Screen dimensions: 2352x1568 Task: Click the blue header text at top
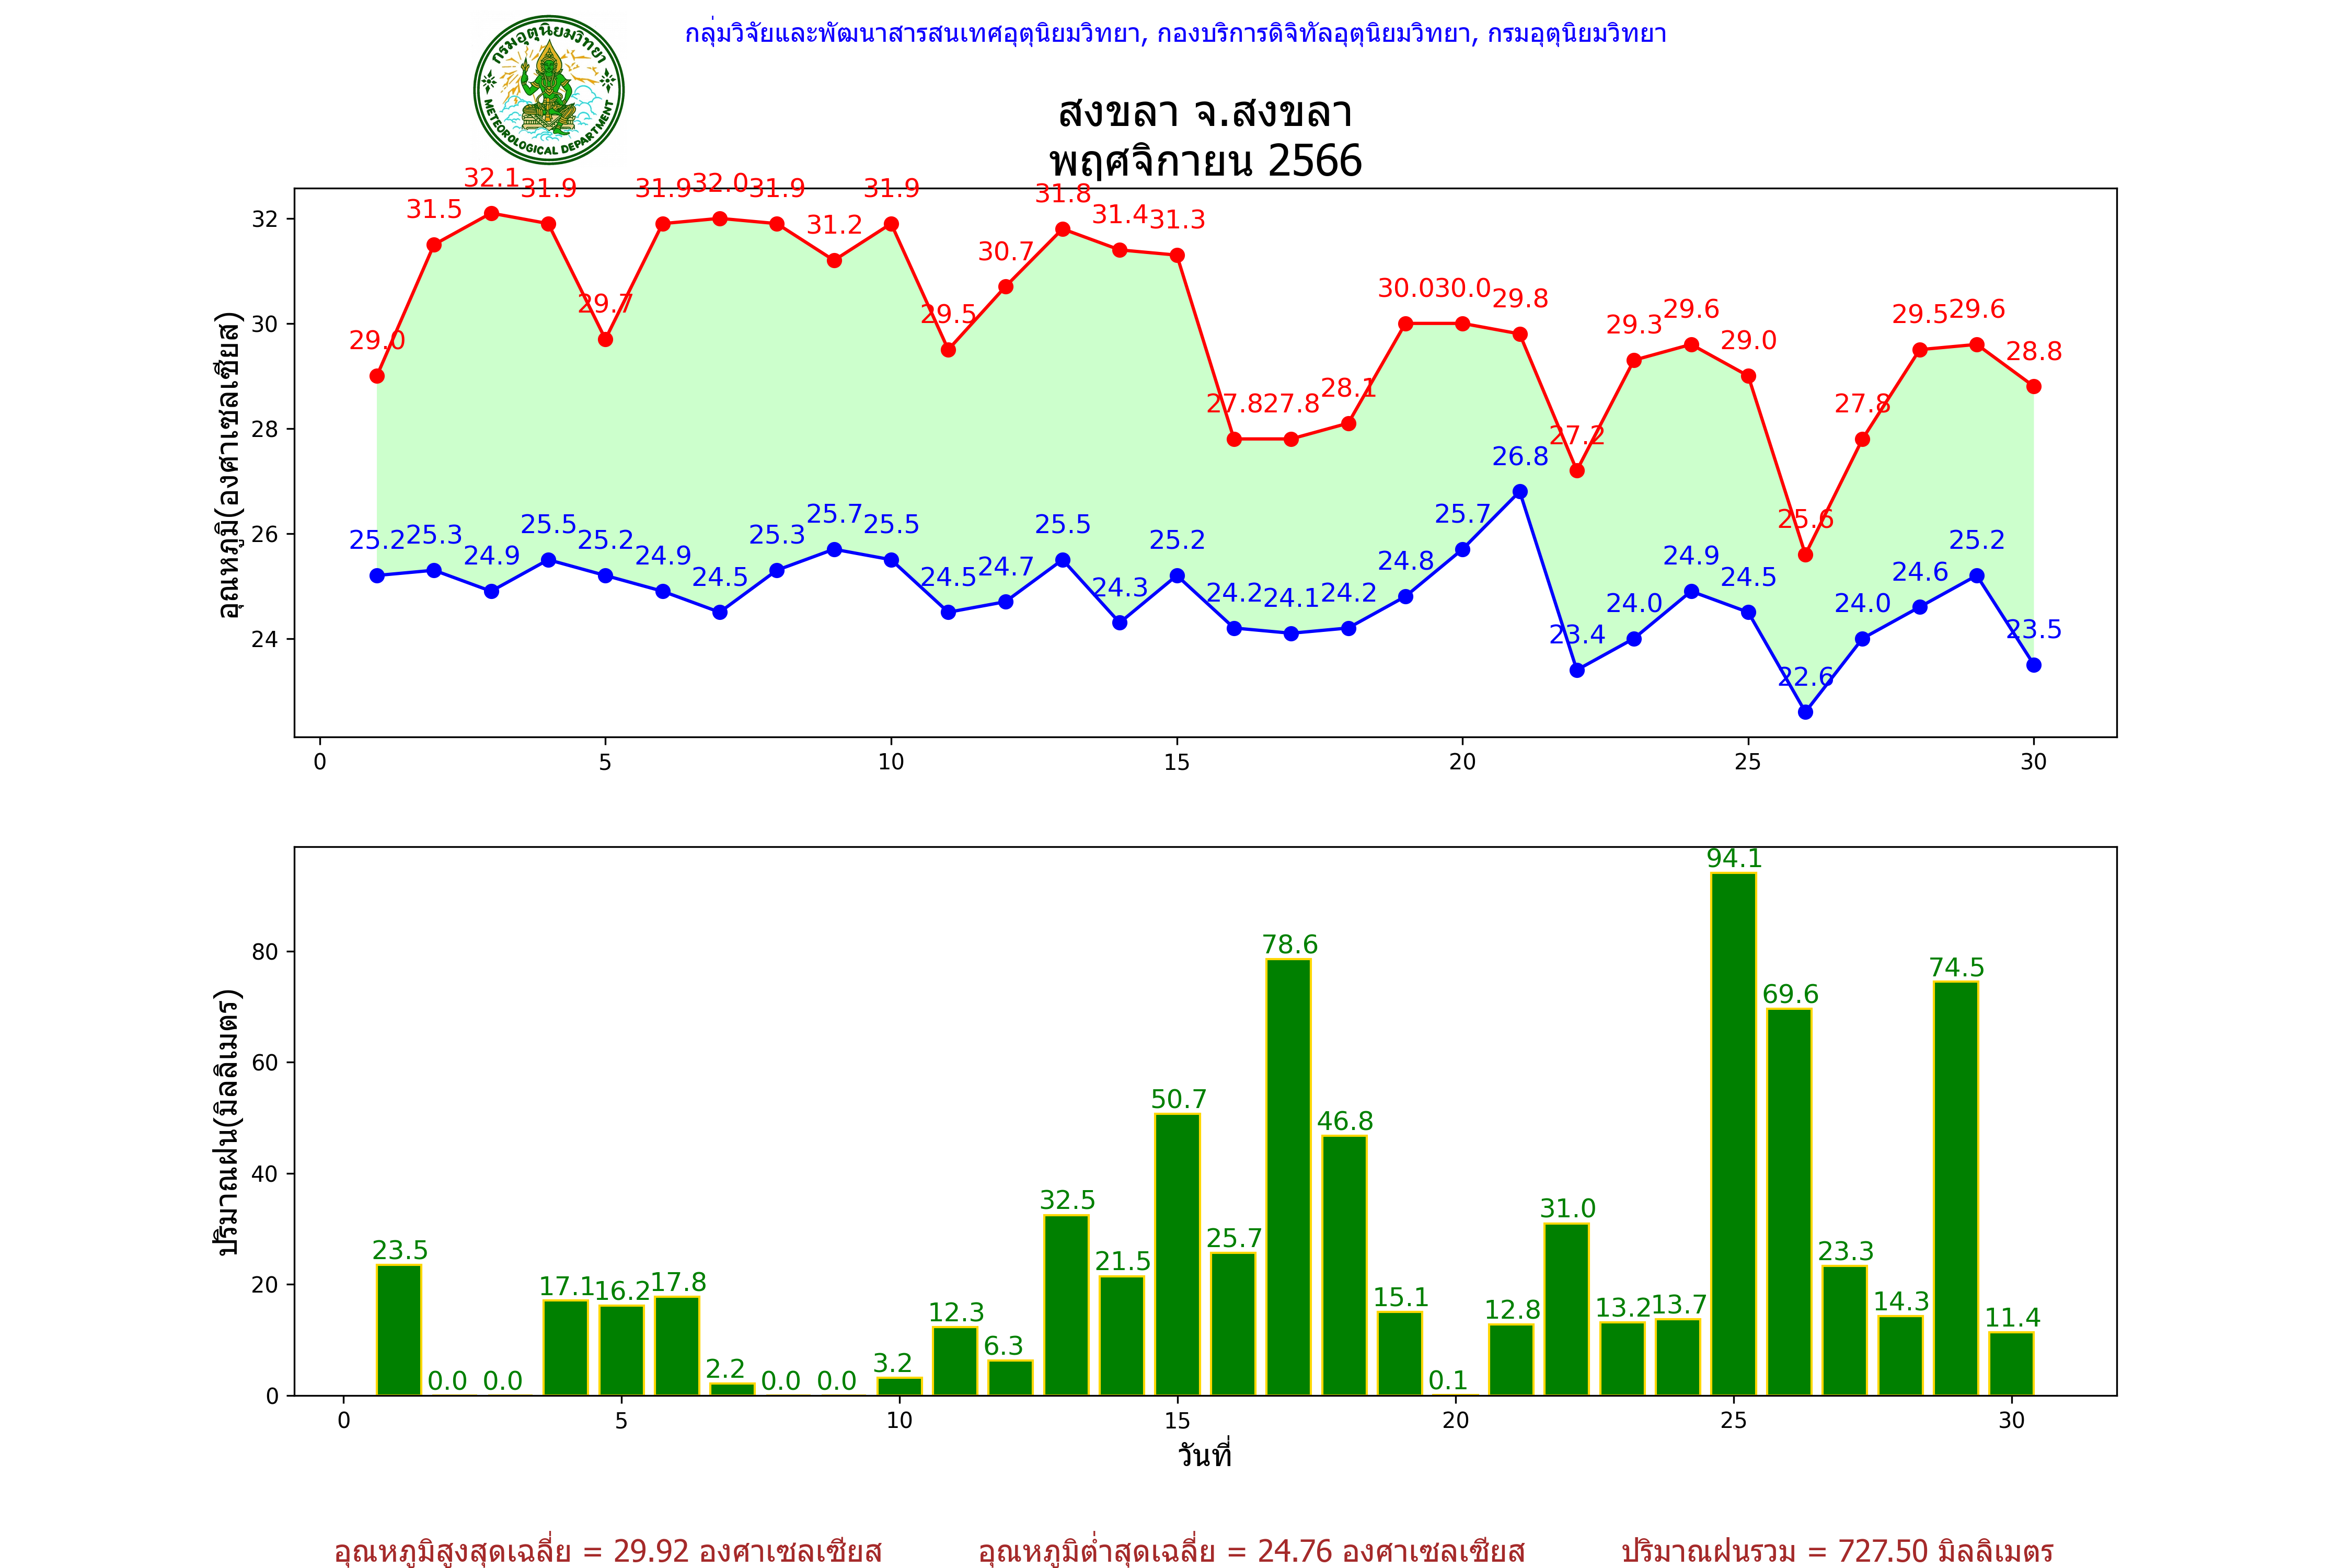[1175, 34]
